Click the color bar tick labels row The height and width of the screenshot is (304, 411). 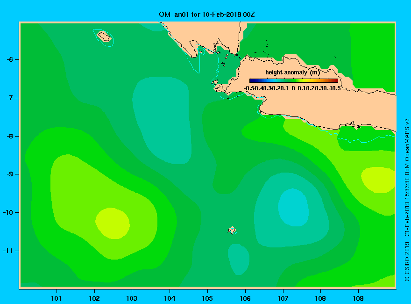[292, 88]
